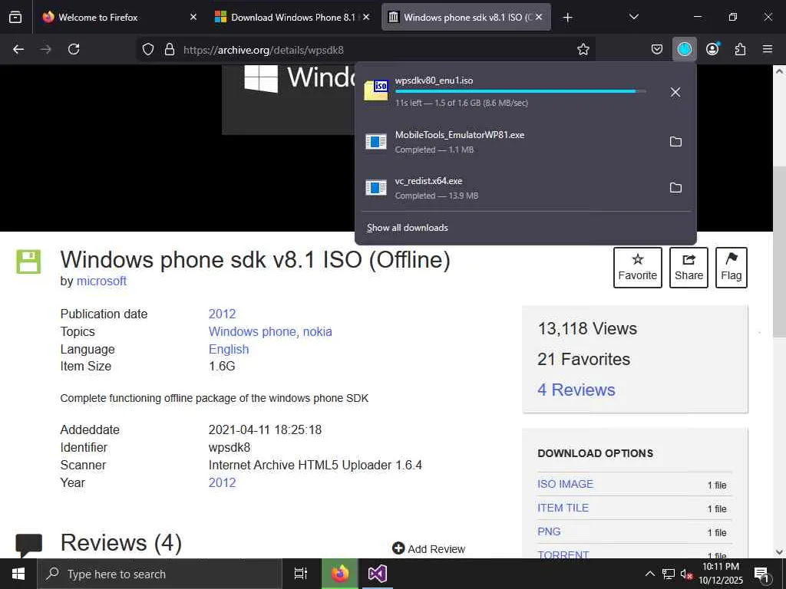Open the notification center icon
This screenshot has height=589, width=786.
761,574
